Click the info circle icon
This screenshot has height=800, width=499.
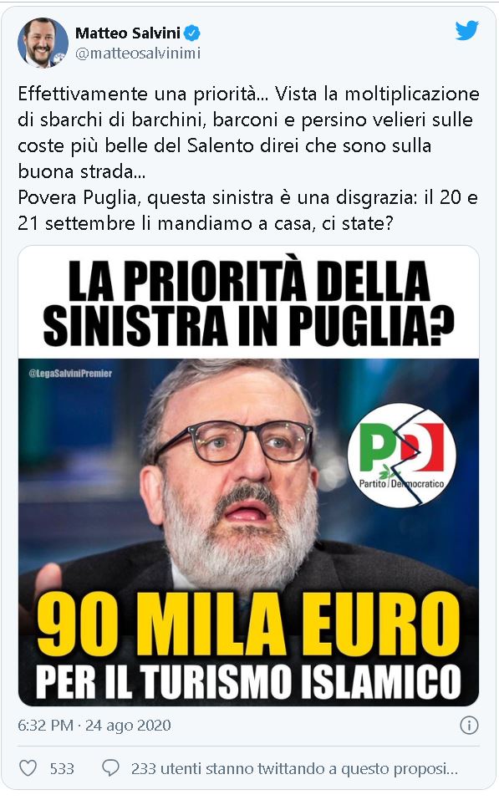[469, 725]
